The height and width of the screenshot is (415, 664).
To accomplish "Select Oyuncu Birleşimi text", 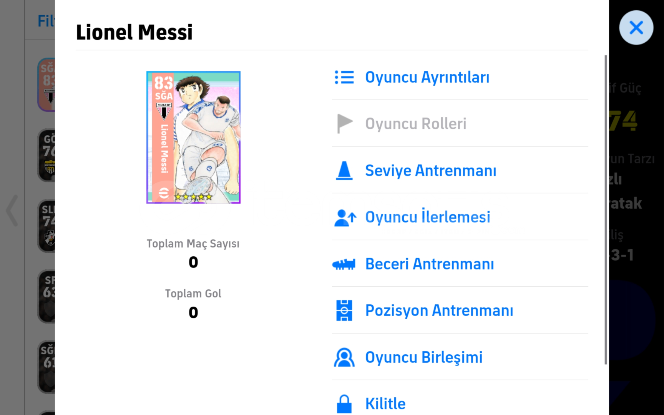I will click(424, 357).
